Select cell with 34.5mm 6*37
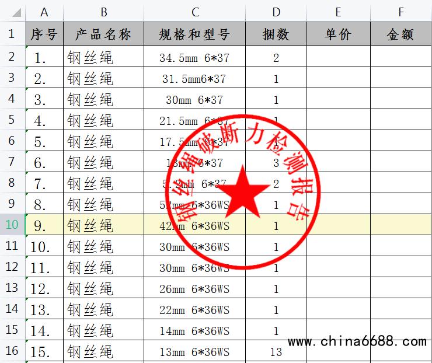The image size is (432, 363). 195,57
